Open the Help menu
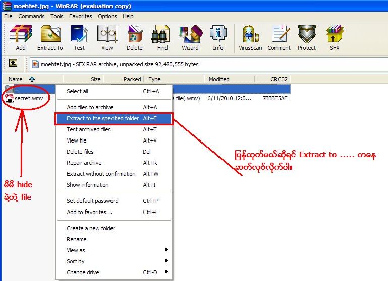 [128, 16]
